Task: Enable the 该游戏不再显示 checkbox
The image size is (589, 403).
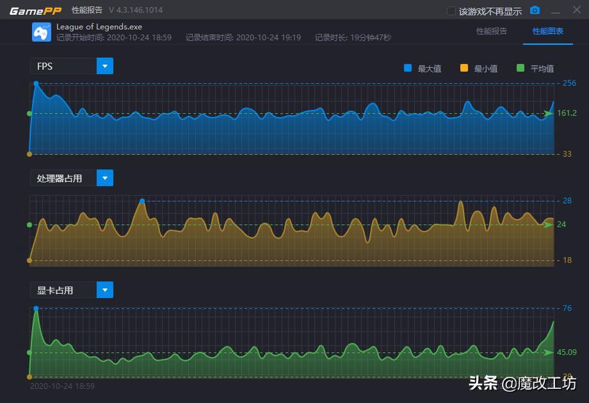Action: [450, 10]
